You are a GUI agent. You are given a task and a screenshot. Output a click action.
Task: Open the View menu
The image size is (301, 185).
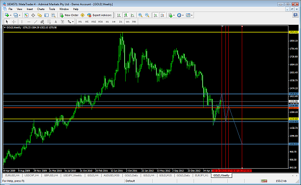point(19,9)
